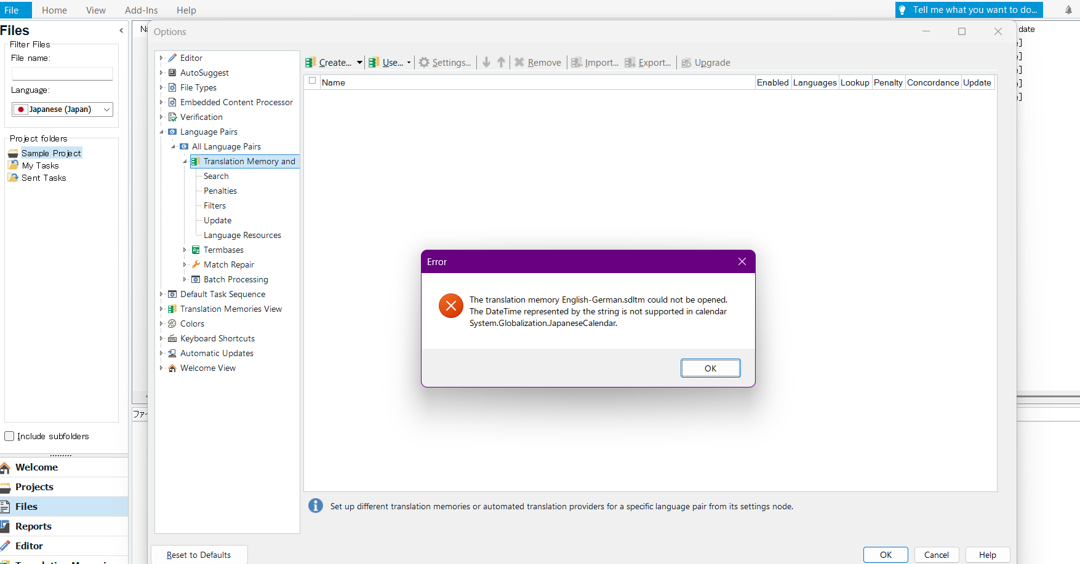
Task: Click the Upgrade icon
Action: [686, 62]
